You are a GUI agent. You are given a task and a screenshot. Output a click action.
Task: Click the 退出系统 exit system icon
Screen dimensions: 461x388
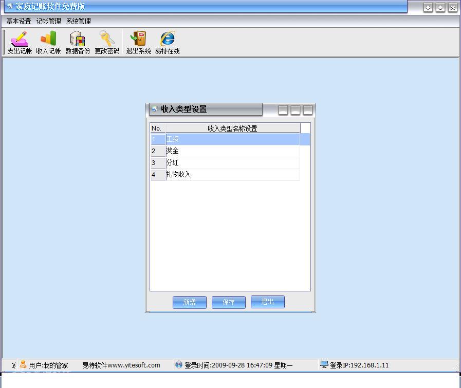[138, 42]
